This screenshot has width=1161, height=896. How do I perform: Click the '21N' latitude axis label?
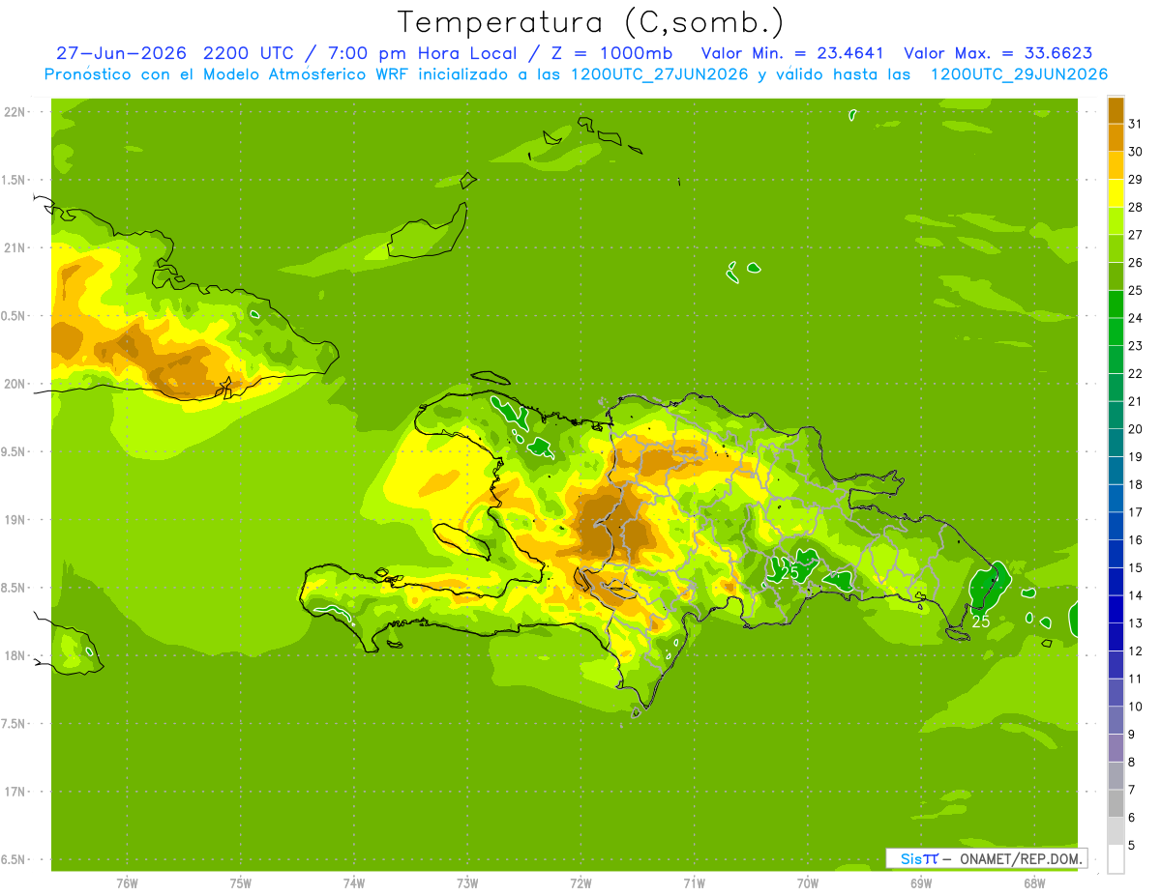click(16, 248)
